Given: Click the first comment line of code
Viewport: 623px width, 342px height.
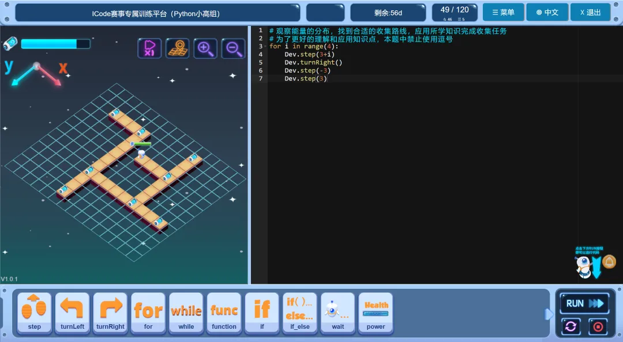Looking at the screenshot, I should coord(388,31).
